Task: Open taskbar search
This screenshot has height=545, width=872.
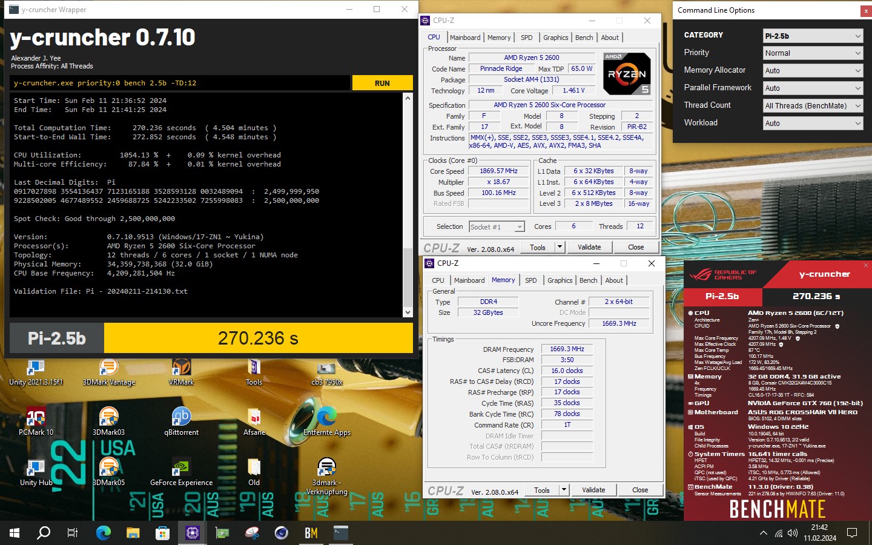Action: coord(44,533)
